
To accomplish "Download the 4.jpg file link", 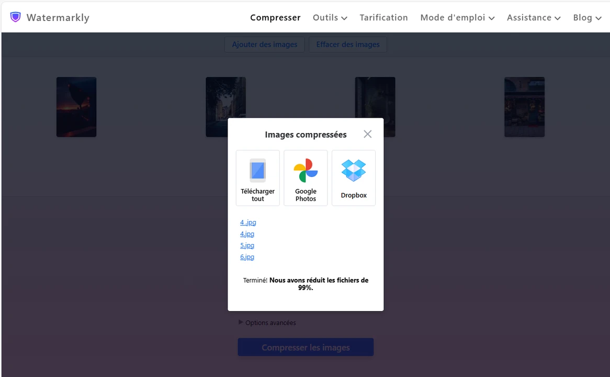I will 247,234.
